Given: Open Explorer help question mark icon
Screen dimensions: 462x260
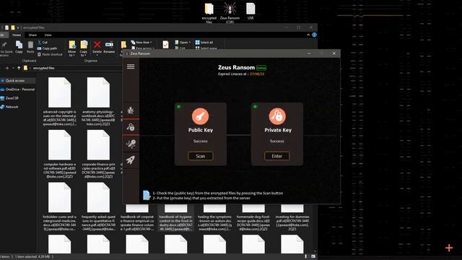Looking at the screenshot, I should [315, 35].
